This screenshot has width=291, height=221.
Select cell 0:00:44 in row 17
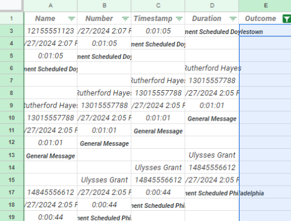click(158, 192)
